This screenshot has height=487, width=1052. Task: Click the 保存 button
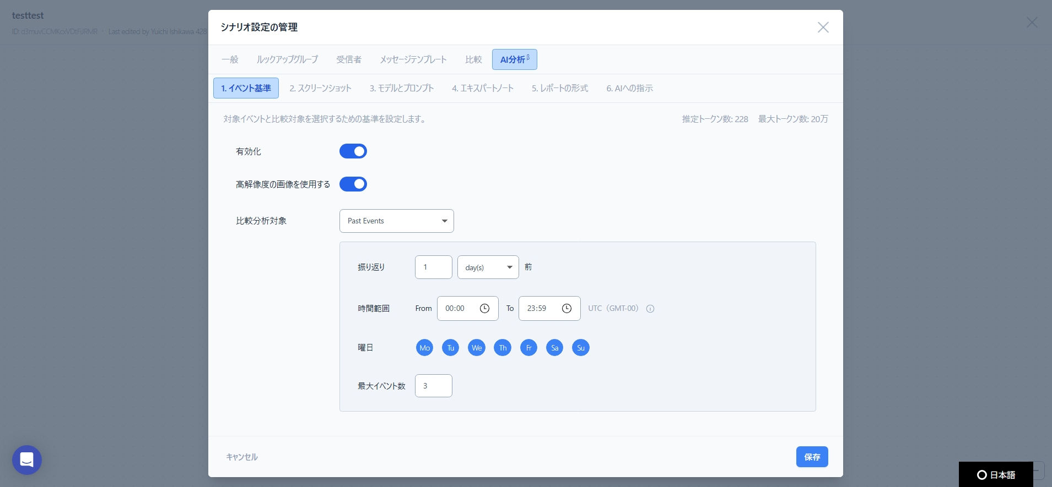[x=812, y=457]
